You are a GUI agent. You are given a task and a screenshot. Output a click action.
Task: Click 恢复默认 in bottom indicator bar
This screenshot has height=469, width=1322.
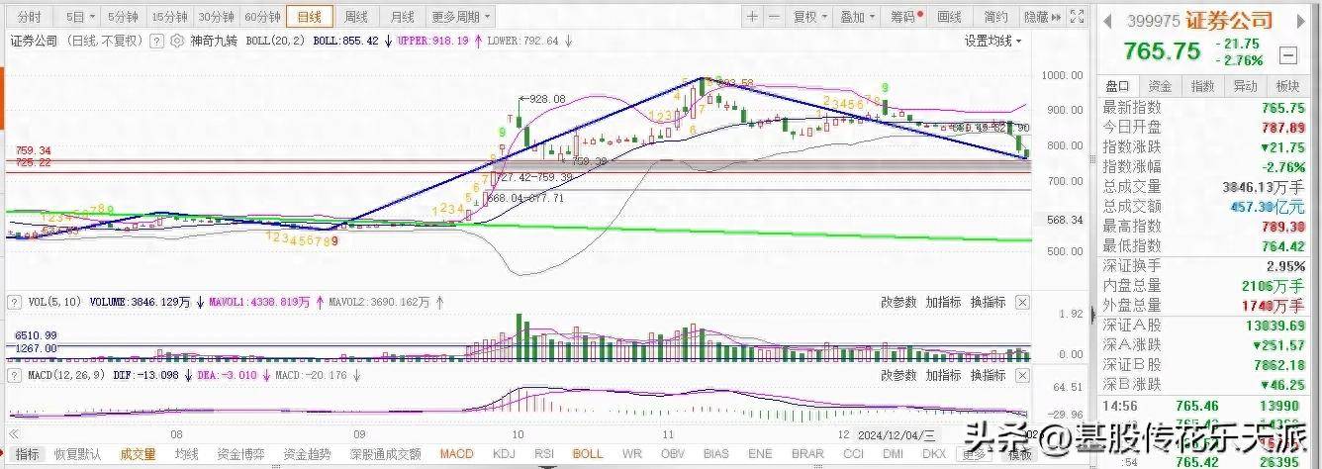78,454
